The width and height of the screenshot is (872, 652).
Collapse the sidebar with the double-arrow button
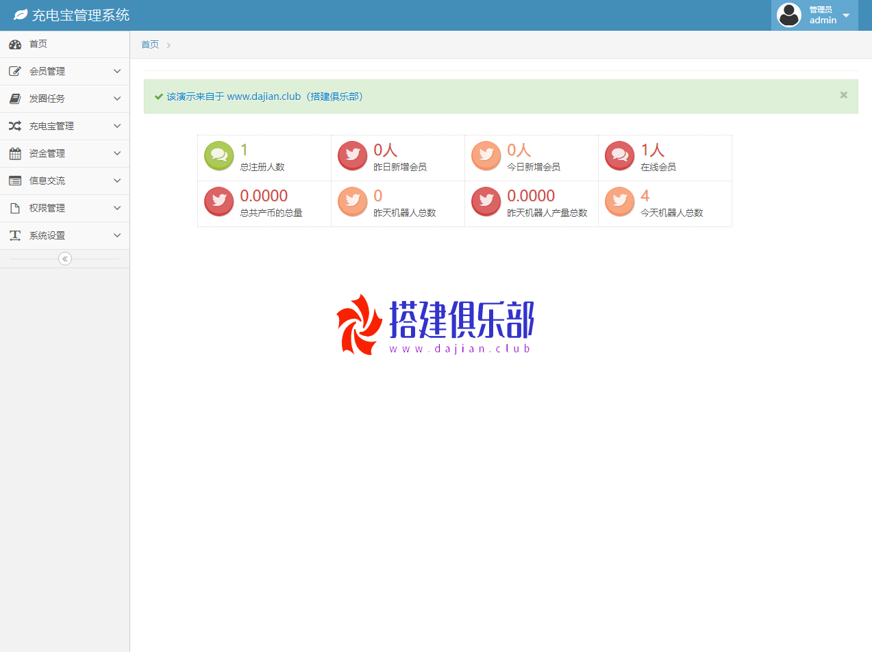(65, 259)
